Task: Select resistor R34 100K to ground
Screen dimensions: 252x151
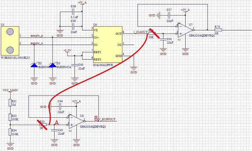Action: tap(10, 132)
